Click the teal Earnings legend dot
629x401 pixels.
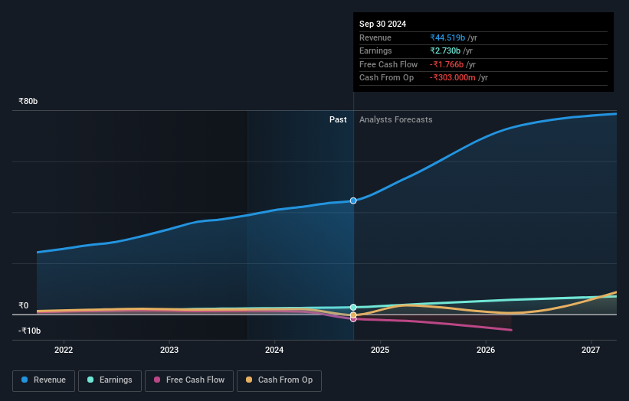[90, 380]
